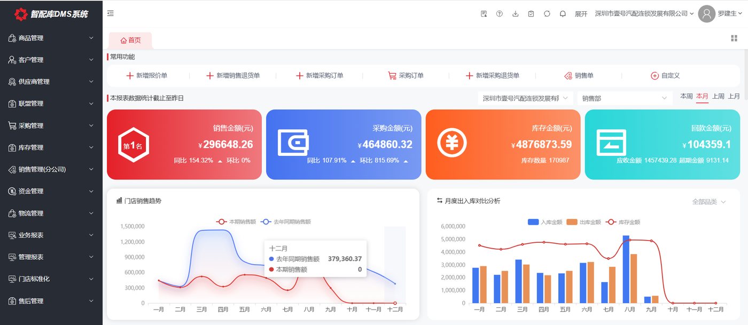The image size is (748, 325).
Task: Click the 业务报表 sidebar icon
Action: (x=12, y=235)
